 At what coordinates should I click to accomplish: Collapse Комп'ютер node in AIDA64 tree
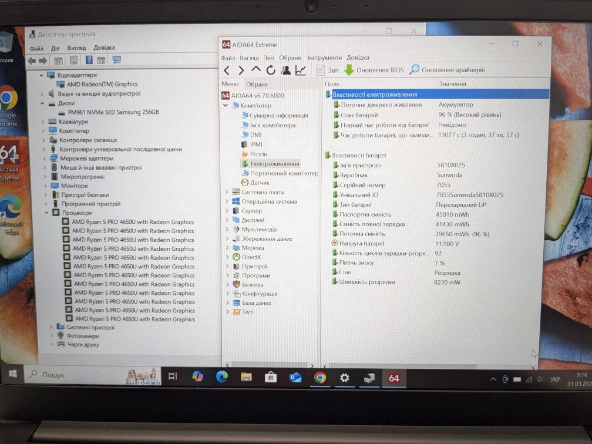point(226,105)
